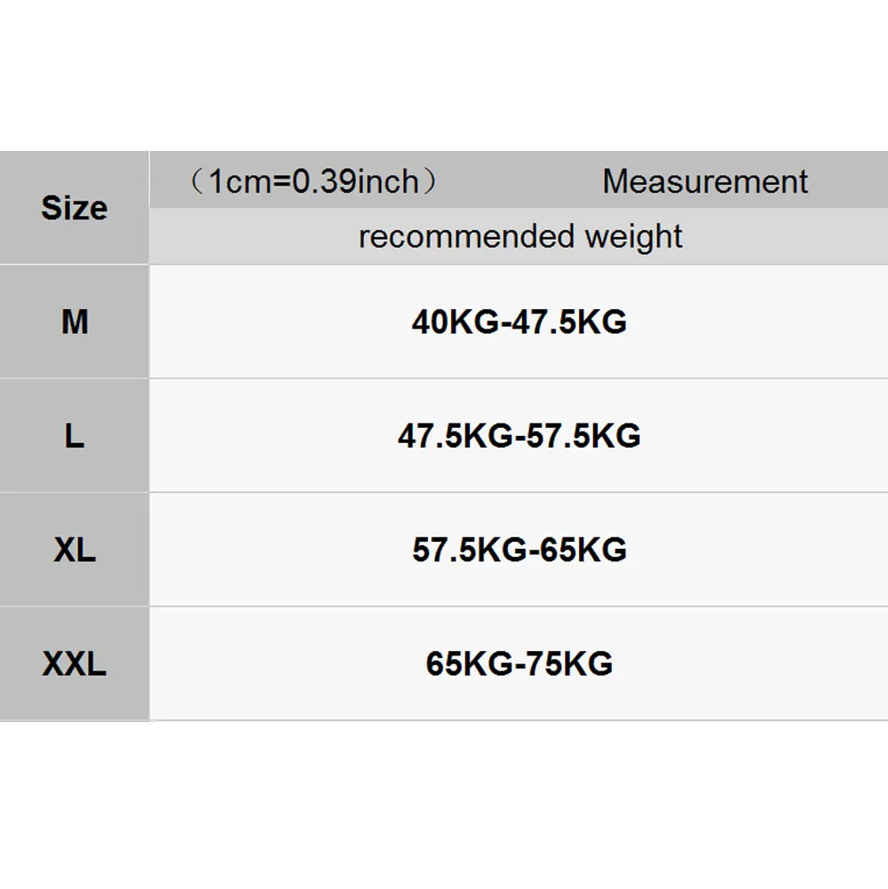Select the M size label
Viewport: 888px width, 889px height.
click(75, 322)
